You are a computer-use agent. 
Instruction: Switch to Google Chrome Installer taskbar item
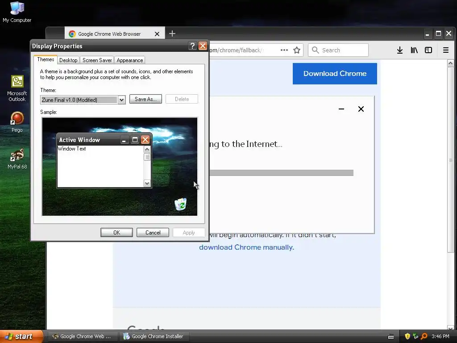click(154, 336)
